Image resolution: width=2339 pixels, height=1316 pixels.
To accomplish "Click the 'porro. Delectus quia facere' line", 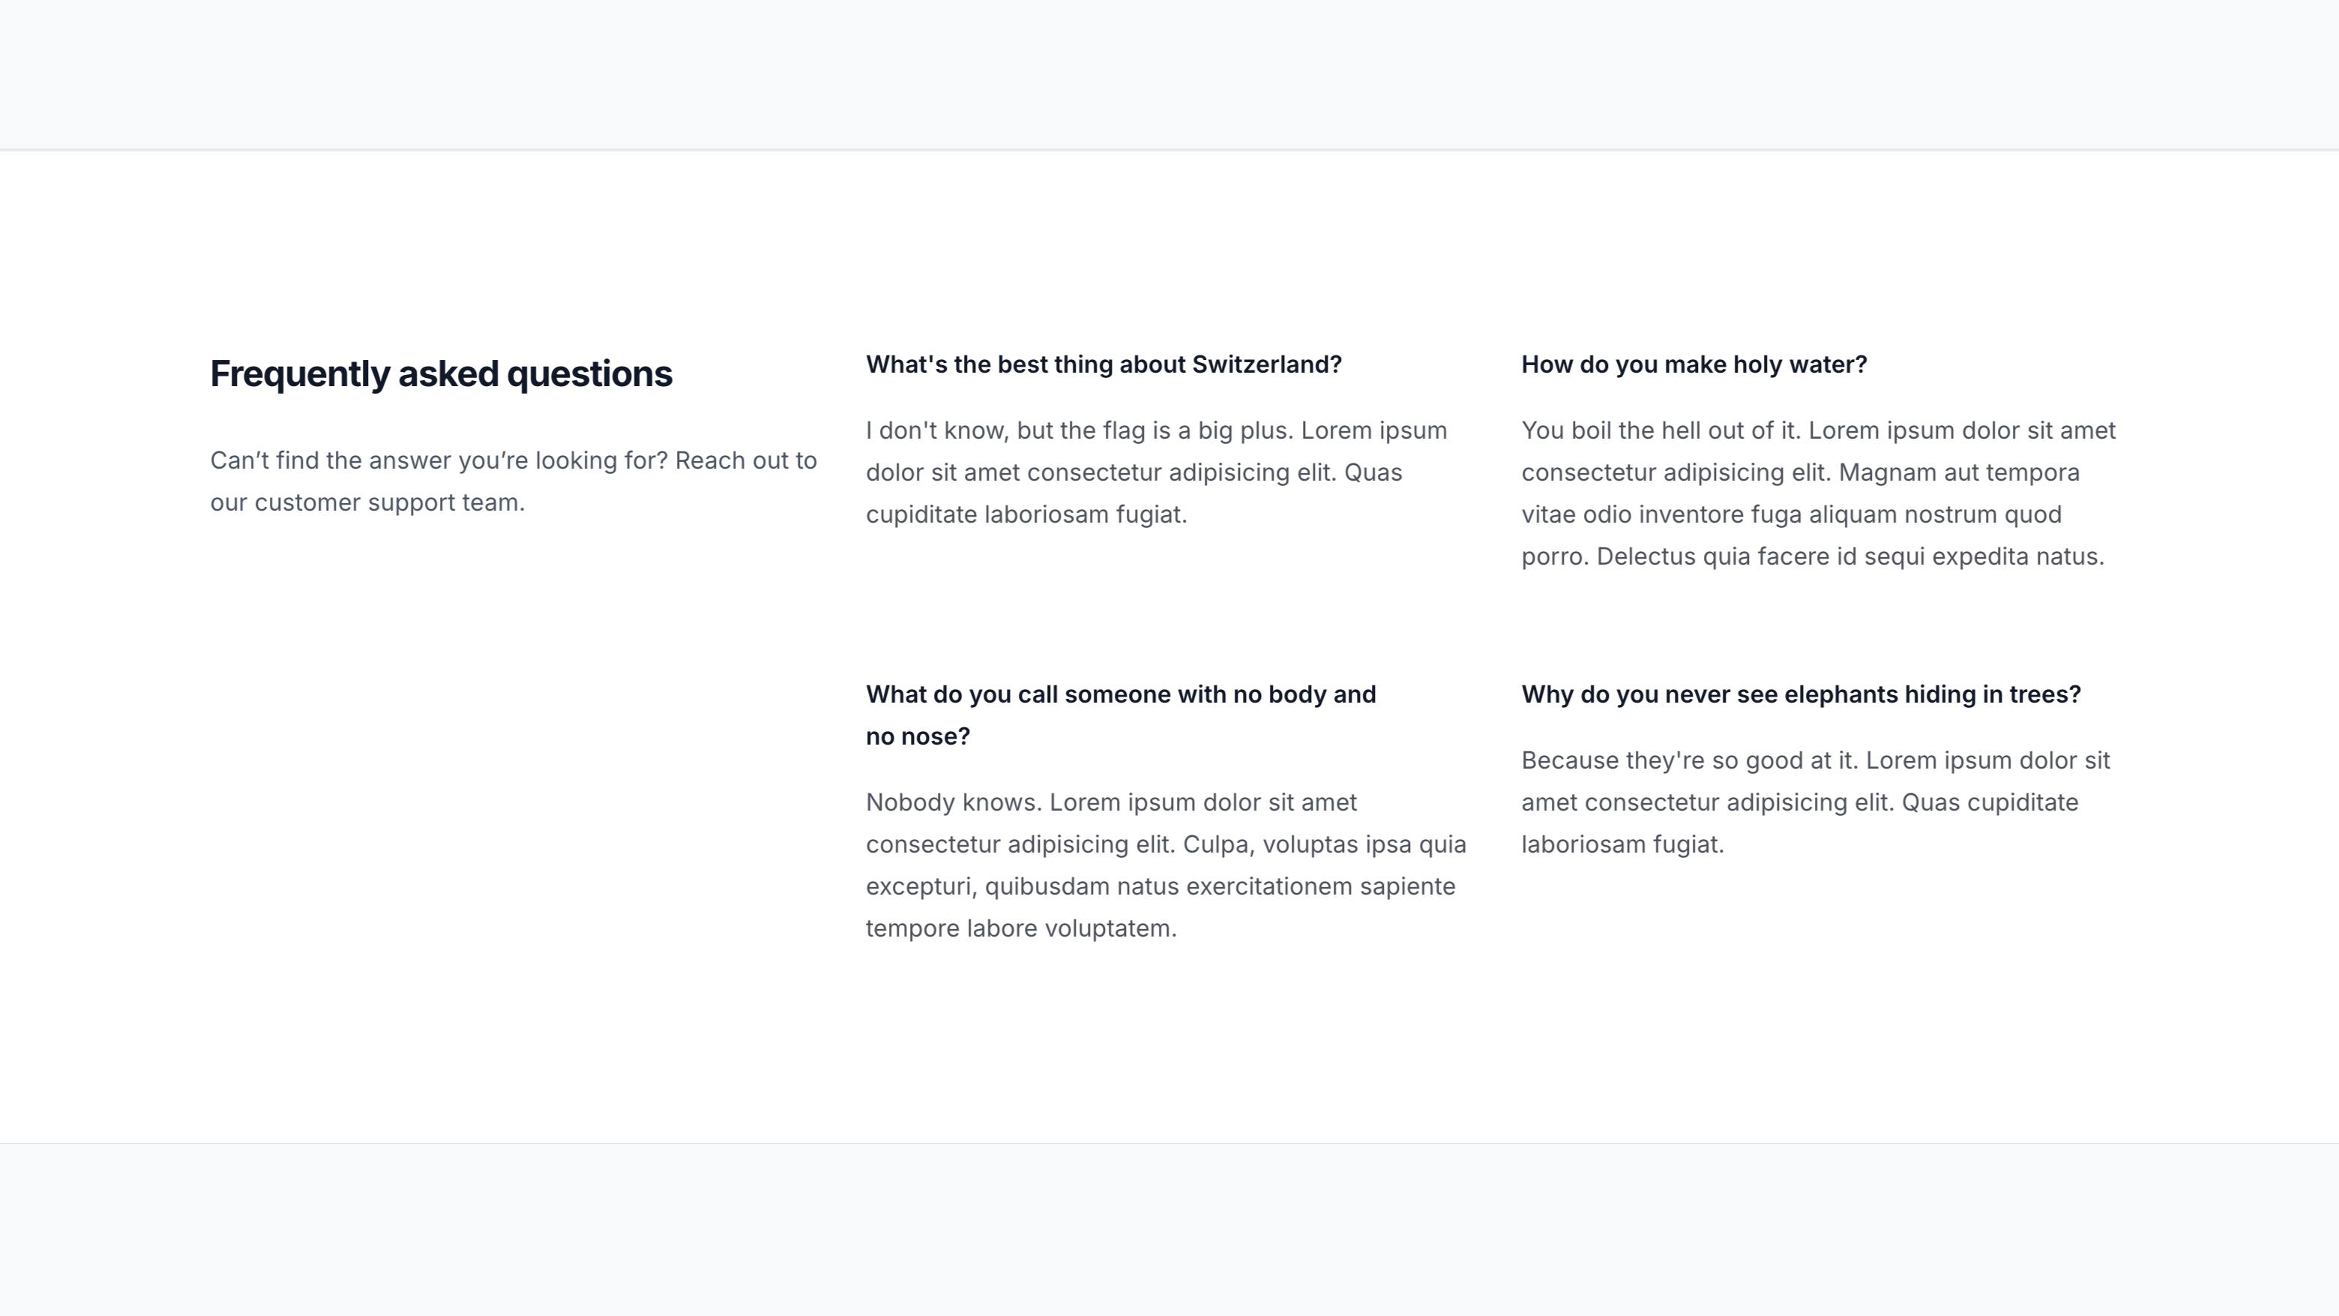I will (1813, 556).
